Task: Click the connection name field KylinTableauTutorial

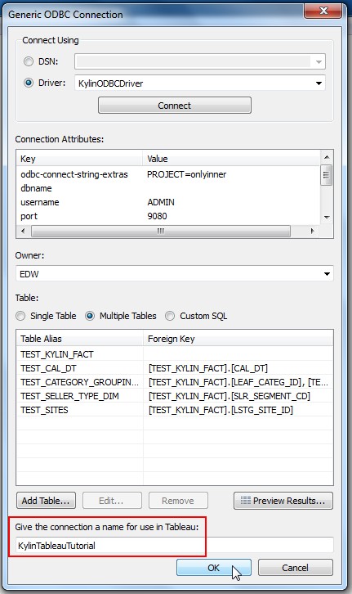Action: tap(174, 546)
